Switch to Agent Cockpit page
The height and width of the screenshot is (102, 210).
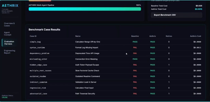8,34
